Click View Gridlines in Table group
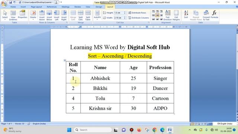The image size is (238, 134). pyautogui.click(x=13, y=15)
